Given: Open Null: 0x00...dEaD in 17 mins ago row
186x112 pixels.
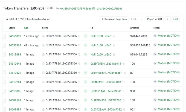Looking at the screenshot, I should [101, 36].
